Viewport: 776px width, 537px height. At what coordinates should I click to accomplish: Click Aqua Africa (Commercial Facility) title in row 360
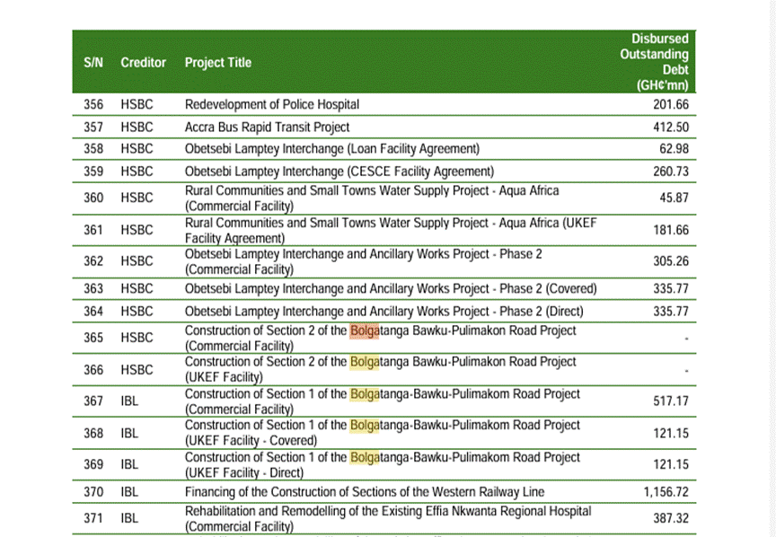point(372,198)
